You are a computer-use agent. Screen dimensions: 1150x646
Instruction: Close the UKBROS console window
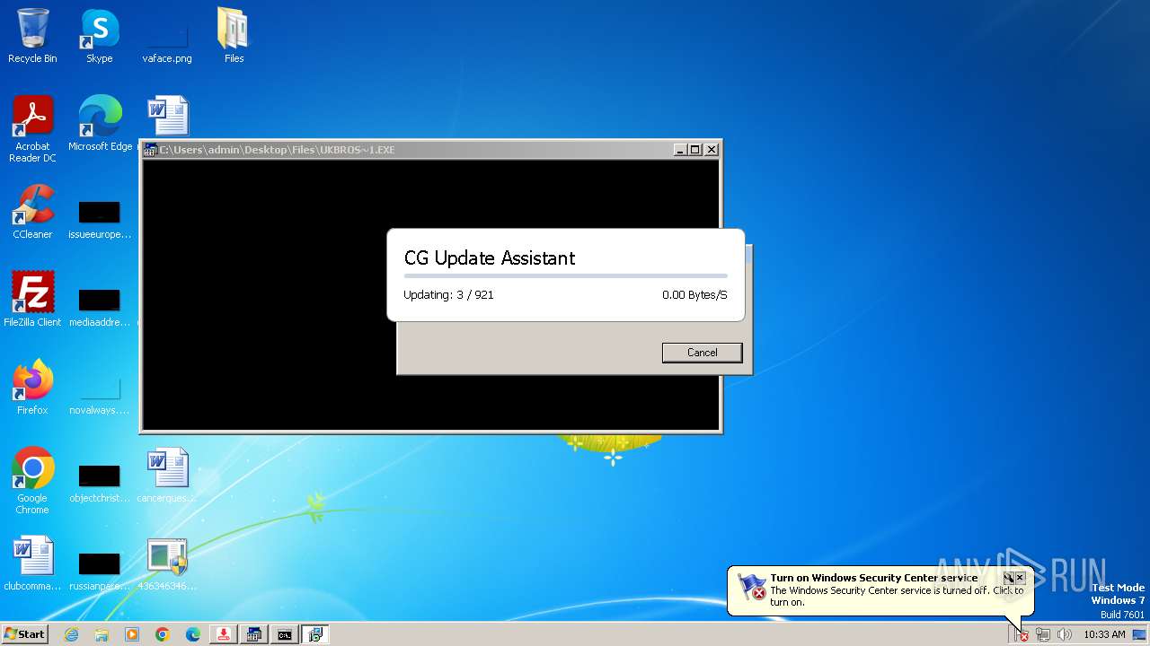(x=712, y=150)
